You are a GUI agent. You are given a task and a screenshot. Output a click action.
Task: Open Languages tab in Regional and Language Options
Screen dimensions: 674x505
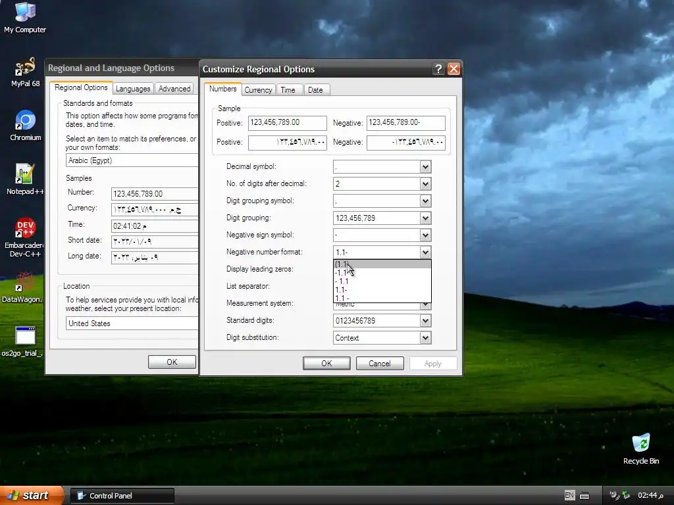[133, 89]
